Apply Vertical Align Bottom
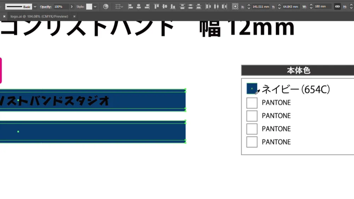354x199 pixels. pyautogui.click(x=173, y=6)
